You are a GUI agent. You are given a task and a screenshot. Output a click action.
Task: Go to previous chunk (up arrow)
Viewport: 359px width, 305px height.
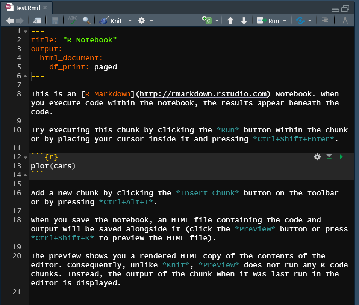pos(230,21)
